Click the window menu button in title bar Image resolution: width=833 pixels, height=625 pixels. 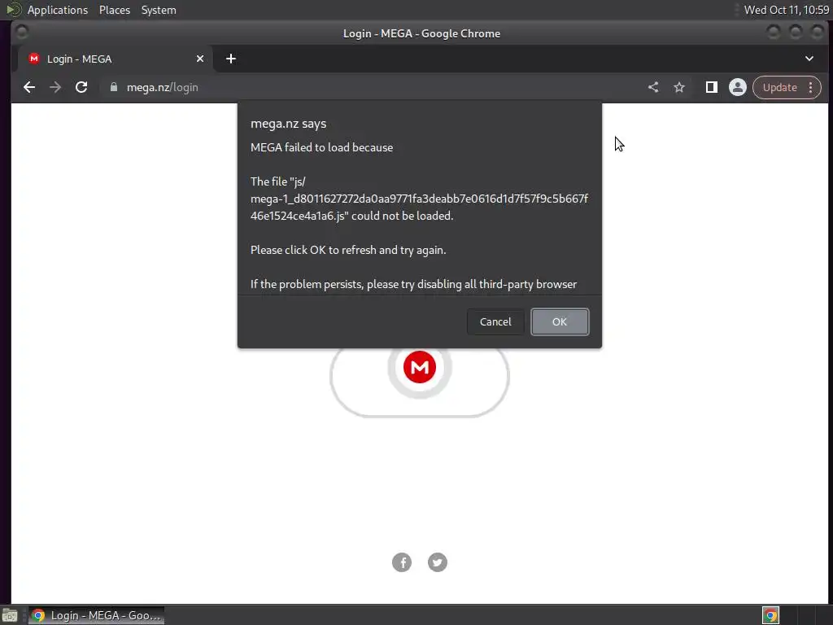[x=22, y=33]
